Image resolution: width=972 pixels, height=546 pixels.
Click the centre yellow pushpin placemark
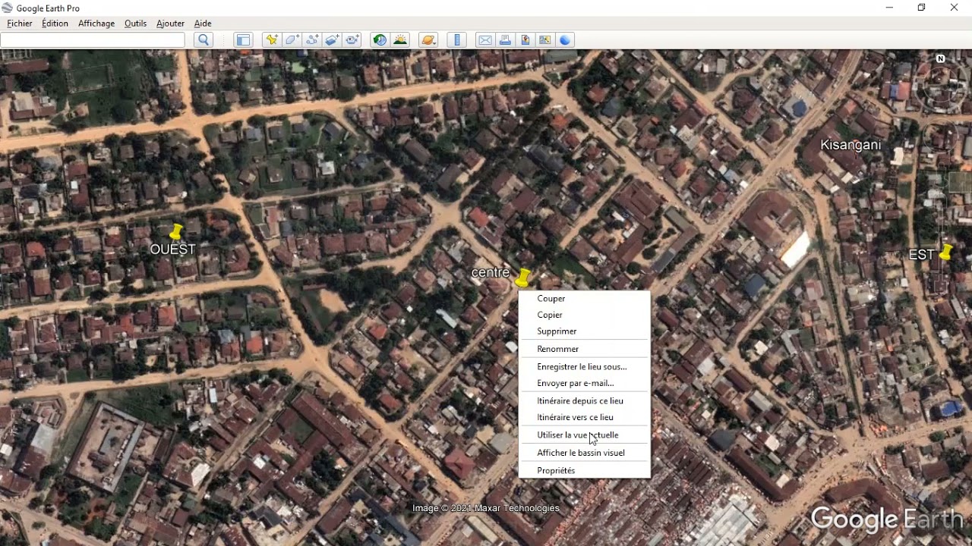pyautogui.click(x=523, y=278)
